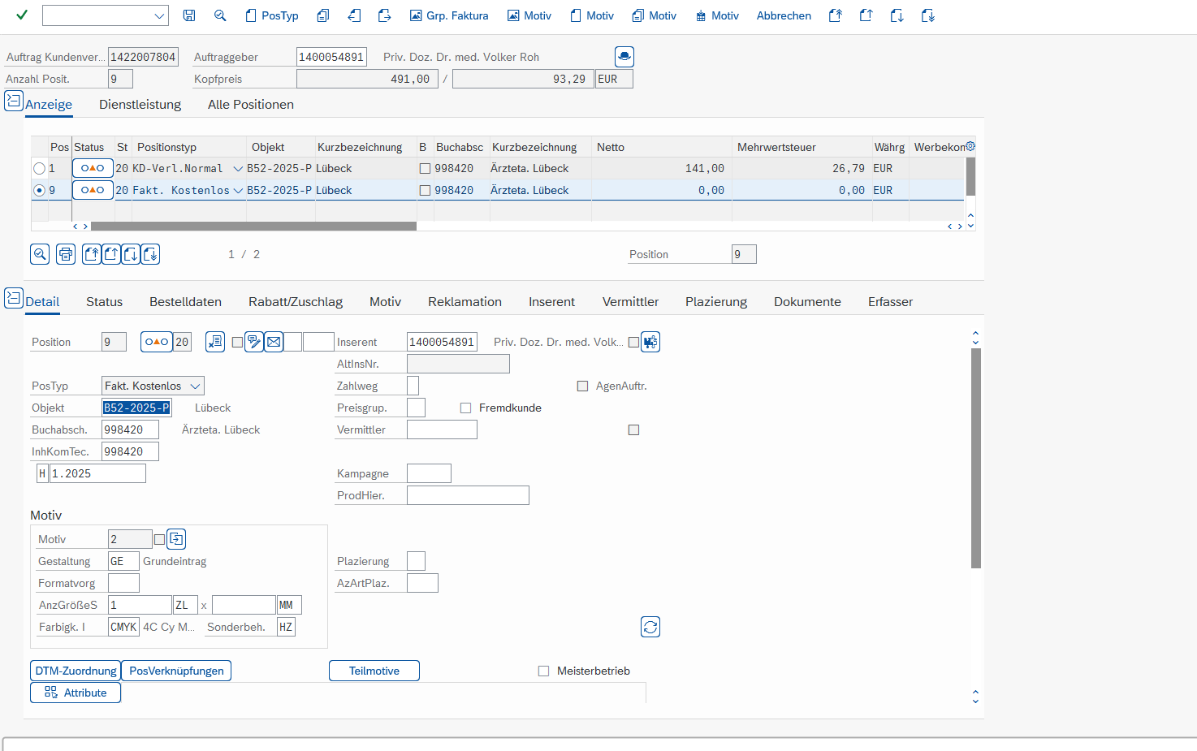Click Abbrechen in the toolbar
Image resolution: width=1197 pixels, height=751 pixels.
(x=784, y=15)
